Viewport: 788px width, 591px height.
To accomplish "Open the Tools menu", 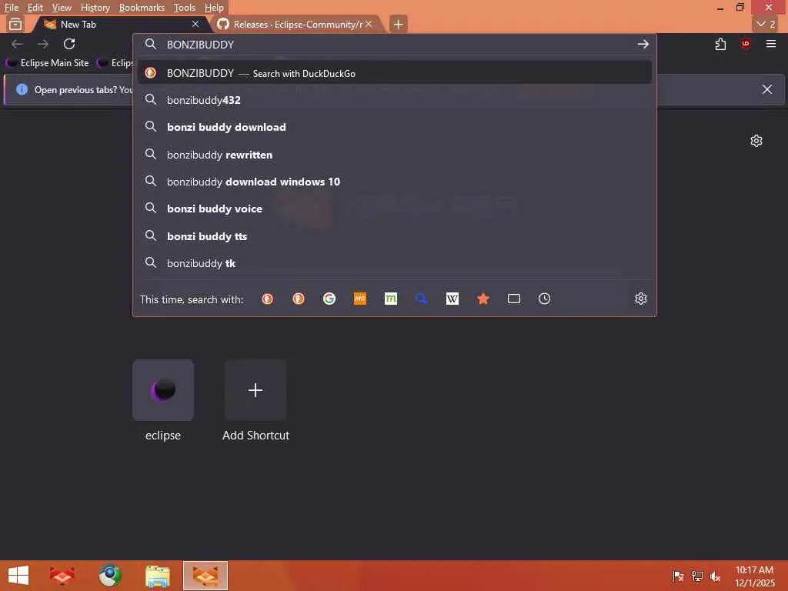I will pos(185,8).
